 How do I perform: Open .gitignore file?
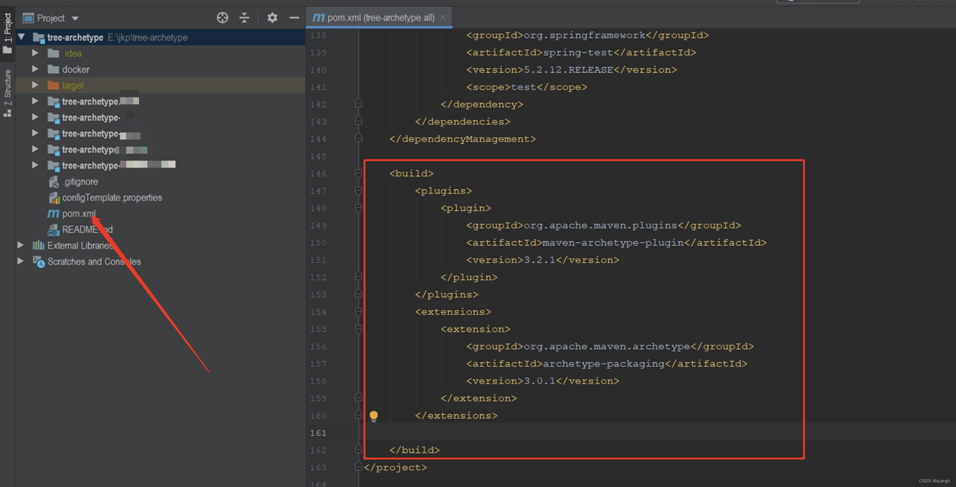coord(80,182)
